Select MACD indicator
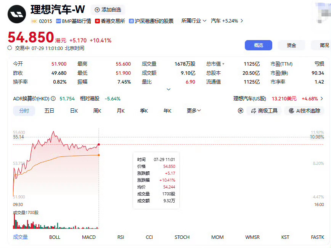Image resolution: width=331 pixels, height=248 pixels. point(88,237)
